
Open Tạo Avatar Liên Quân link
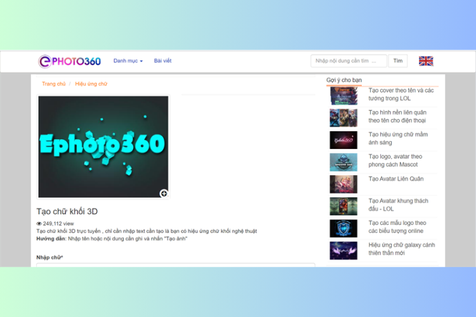click(396, 179)
